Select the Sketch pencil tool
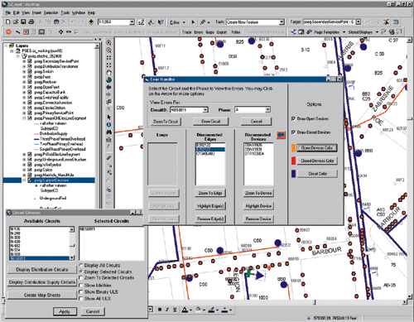The height and width of the screenshot is (322, 414). (x=203, y=22)
